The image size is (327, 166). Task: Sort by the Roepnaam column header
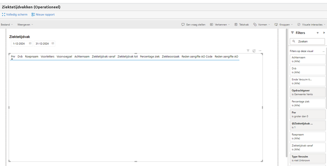[x=32, y=57]
